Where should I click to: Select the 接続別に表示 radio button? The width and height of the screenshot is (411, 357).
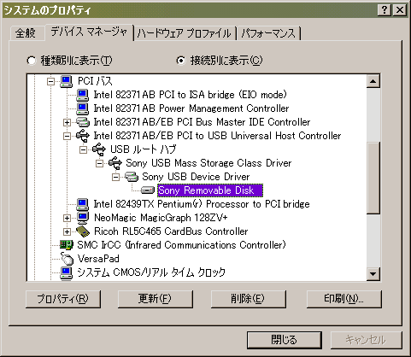pyautogui.click(x=181, y=61)
